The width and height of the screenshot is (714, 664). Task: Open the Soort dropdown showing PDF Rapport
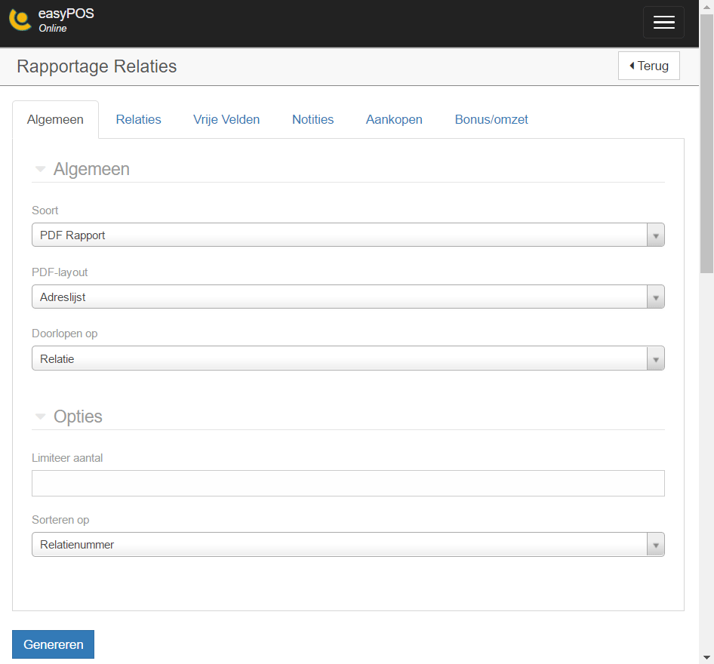coord(349,235)
